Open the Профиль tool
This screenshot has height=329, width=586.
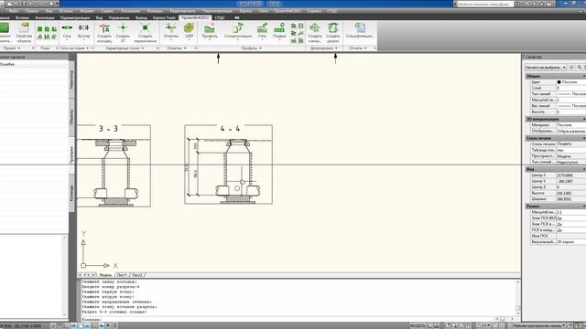pyautogui.click(x=210, y=32)
